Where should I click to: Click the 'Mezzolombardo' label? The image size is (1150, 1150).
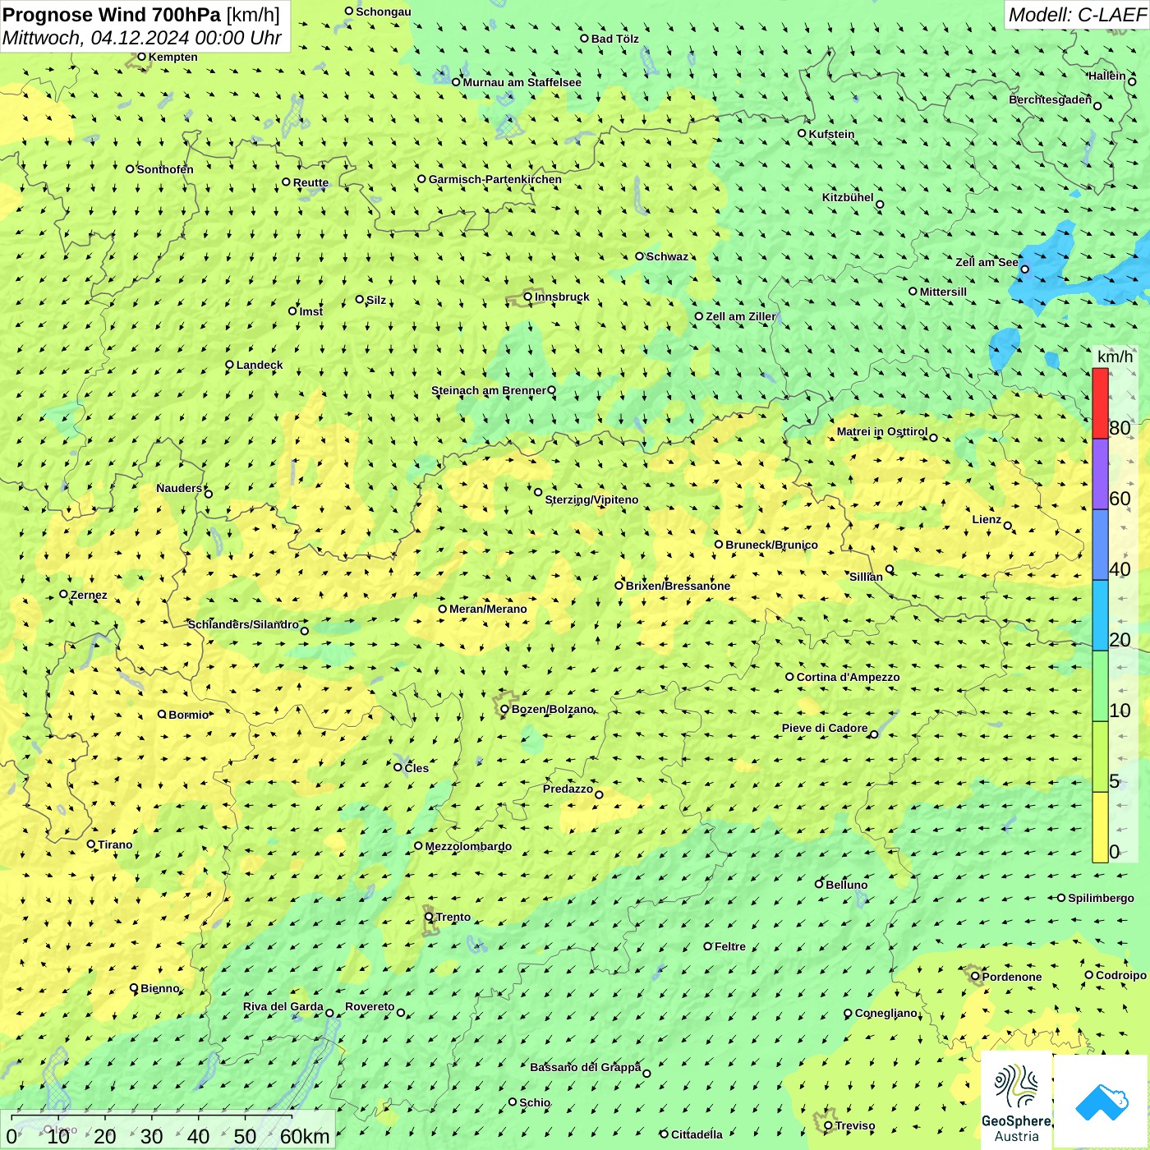click(468, 846)
